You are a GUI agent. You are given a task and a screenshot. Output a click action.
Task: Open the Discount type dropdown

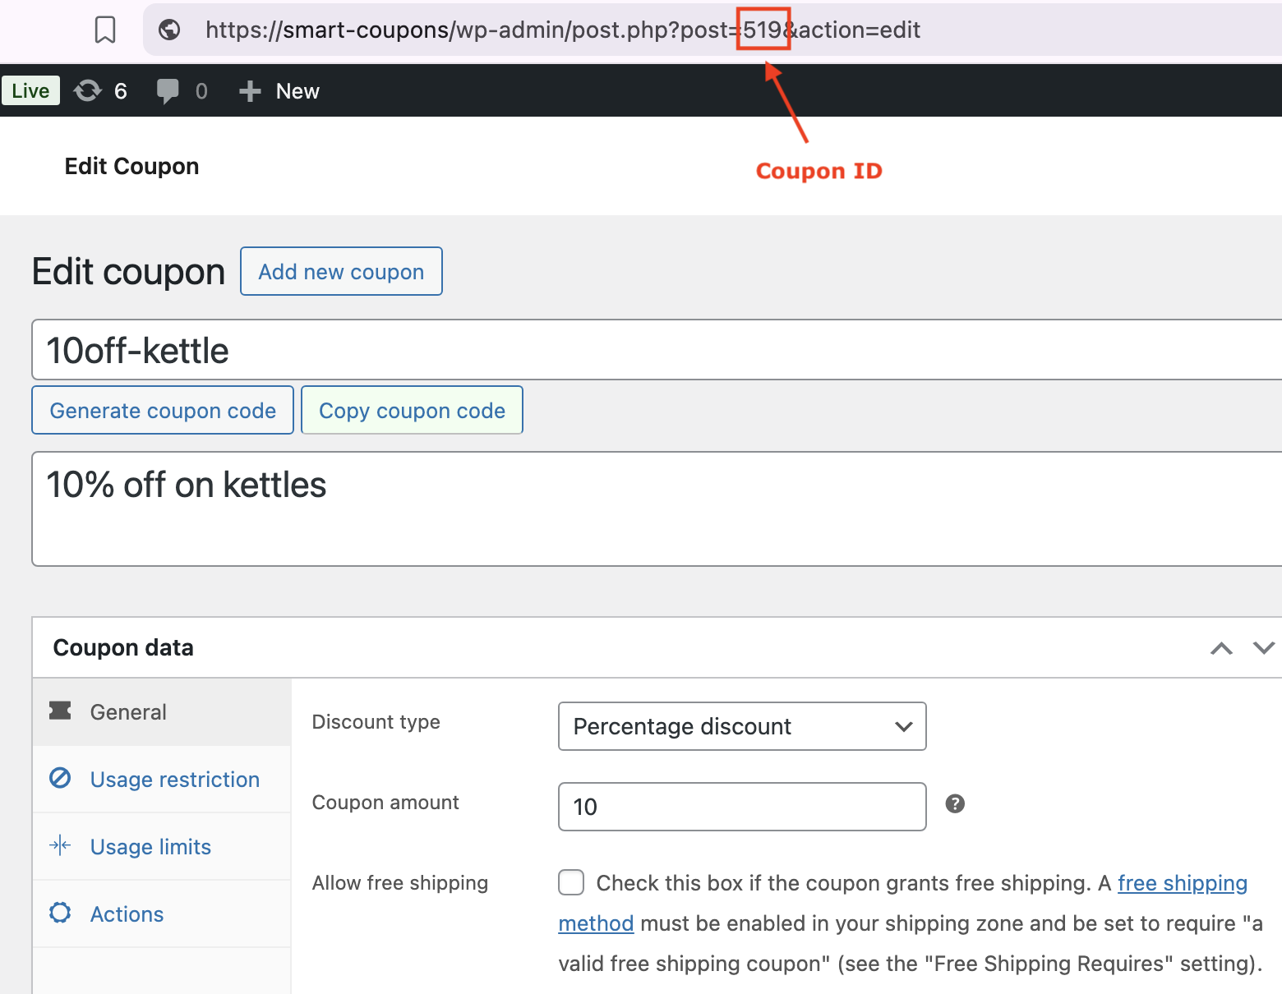pos(741,726)
